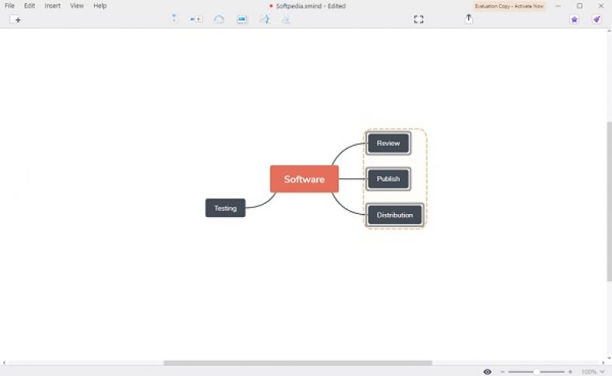Add a relationship curve from toolbar

click(219, 19)
